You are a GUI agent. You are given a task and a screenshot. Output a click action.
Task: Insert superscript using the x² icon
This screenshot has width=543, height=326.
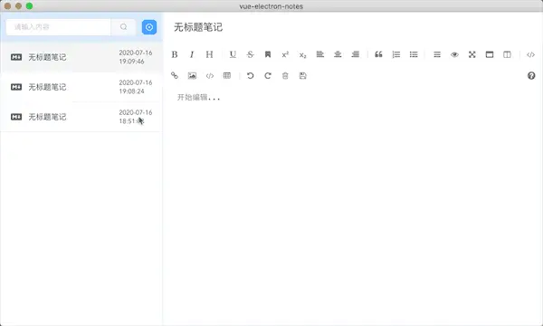click(x=285, y=54)
